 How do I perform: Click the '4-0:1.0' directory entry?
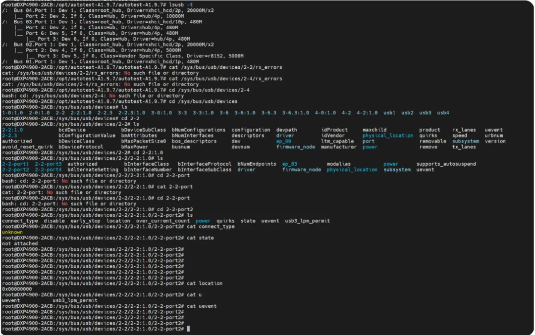pos(325,113)
